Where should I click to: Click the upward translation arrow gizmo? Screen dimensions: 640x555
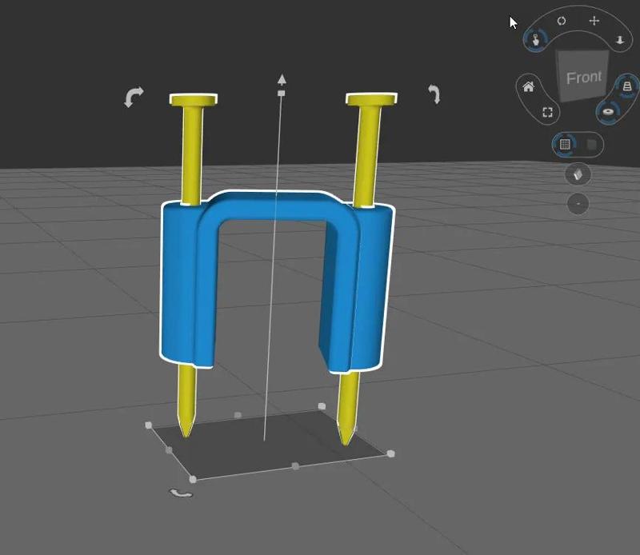[x=282, y=80]
